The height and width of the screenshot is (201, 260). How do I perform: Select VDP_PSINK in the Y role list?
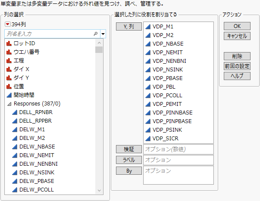(x=167, y=130)
